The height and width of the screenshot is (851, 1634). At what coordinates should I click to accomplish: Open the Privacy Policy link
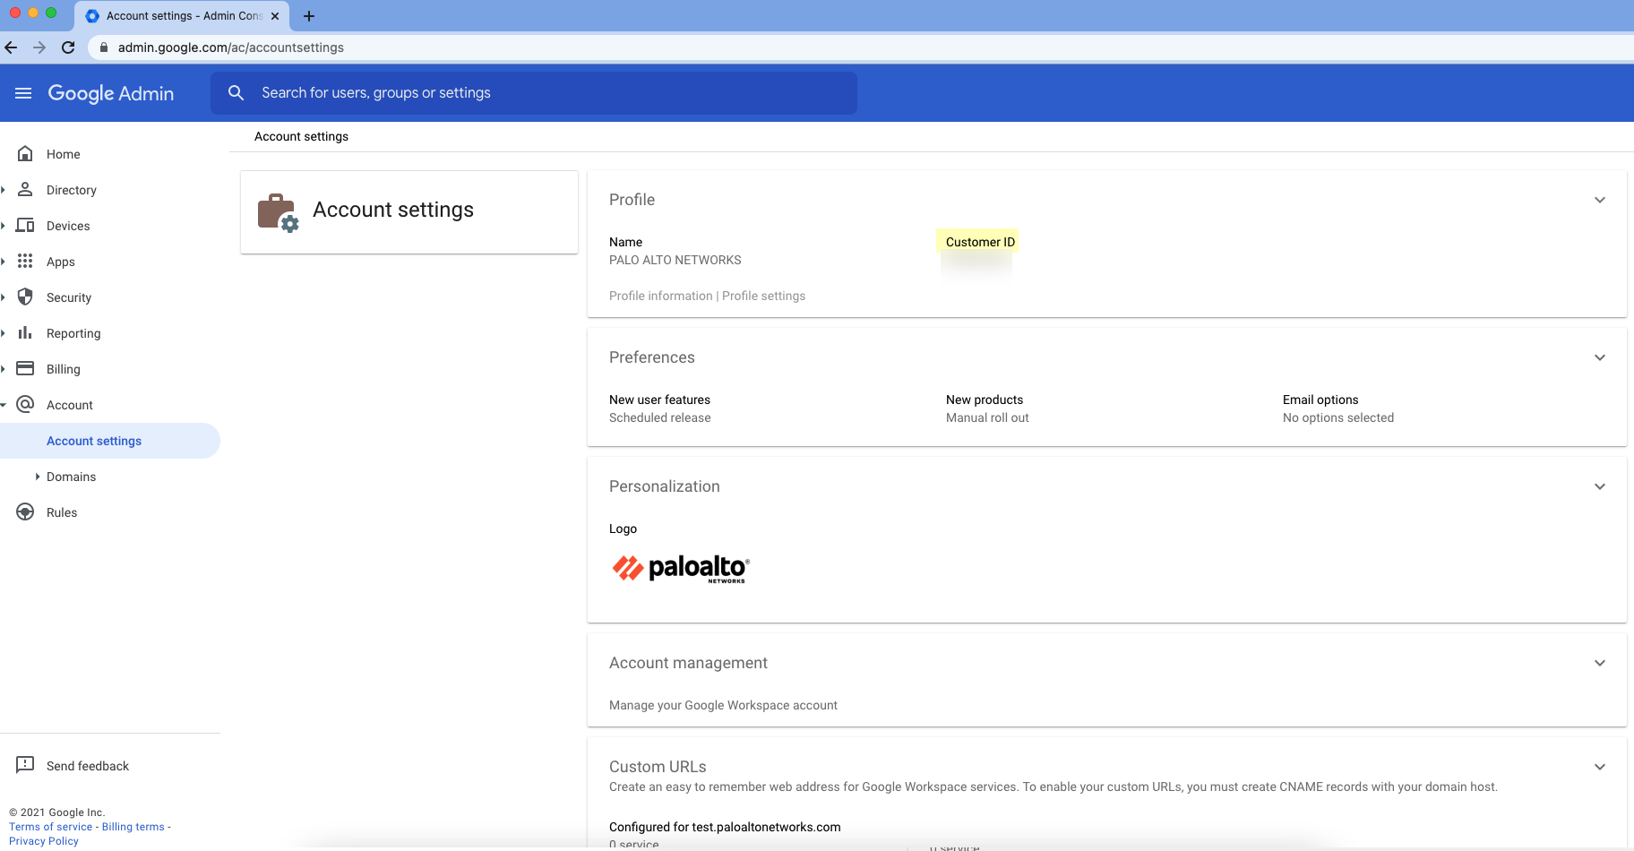[44, 841]
